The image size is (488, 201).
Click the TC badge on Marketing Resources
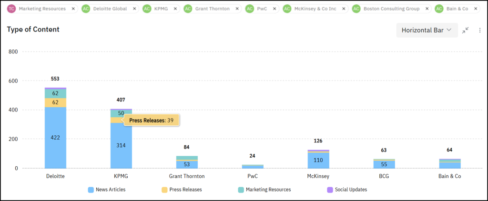click(12, 9)
